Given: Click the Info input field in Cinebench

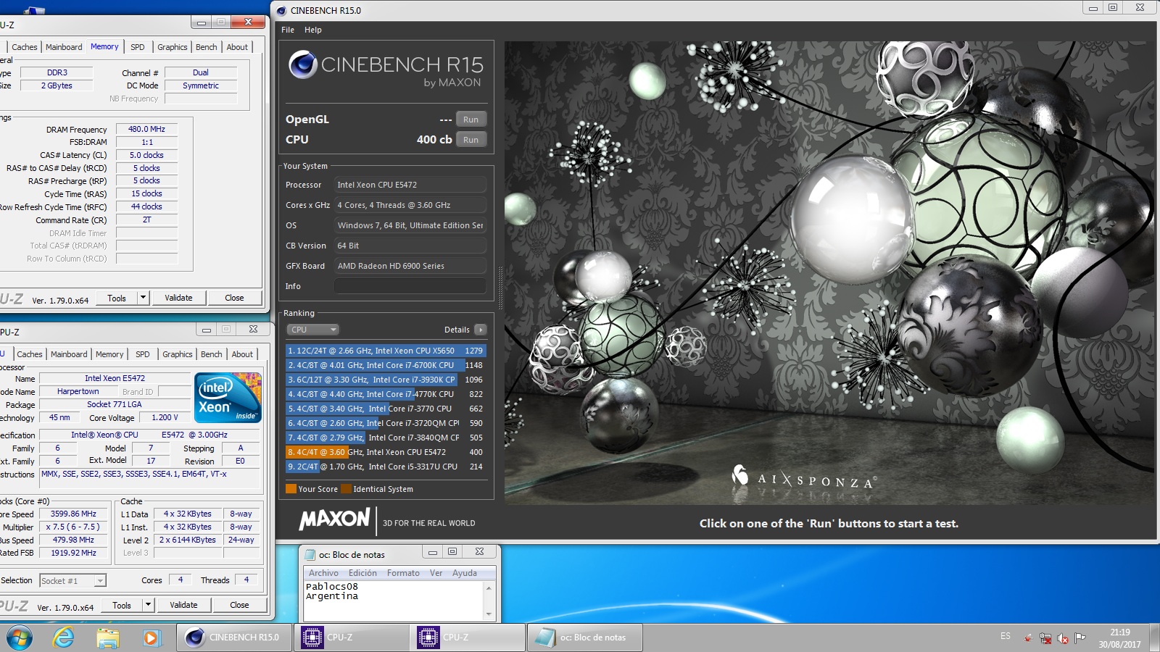Looking at the screenshot, I should coord(410,286).
